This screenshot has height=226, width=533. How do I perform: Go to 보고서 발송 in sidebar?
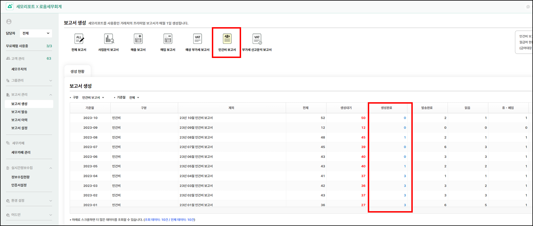[x=19, y=112]
